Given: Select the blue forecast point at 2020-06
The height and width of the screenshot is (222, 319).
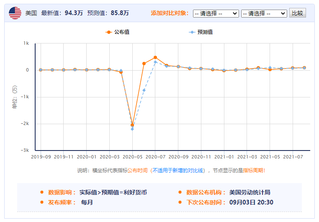Looking at the screenshot, I should tap(144, 90).
